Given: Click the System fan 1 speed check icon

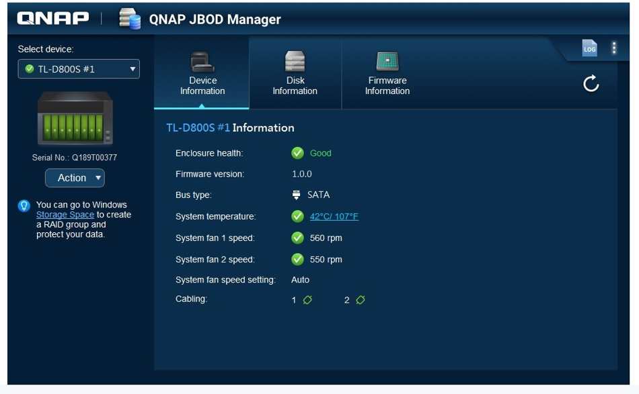Looking at the screenshot, I should coord(297,238).
